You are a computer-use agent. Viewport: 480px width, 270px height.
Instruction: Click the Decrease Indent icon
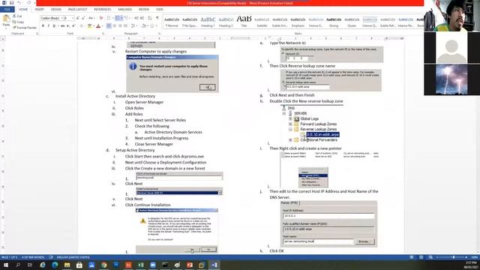click(136, 18)
